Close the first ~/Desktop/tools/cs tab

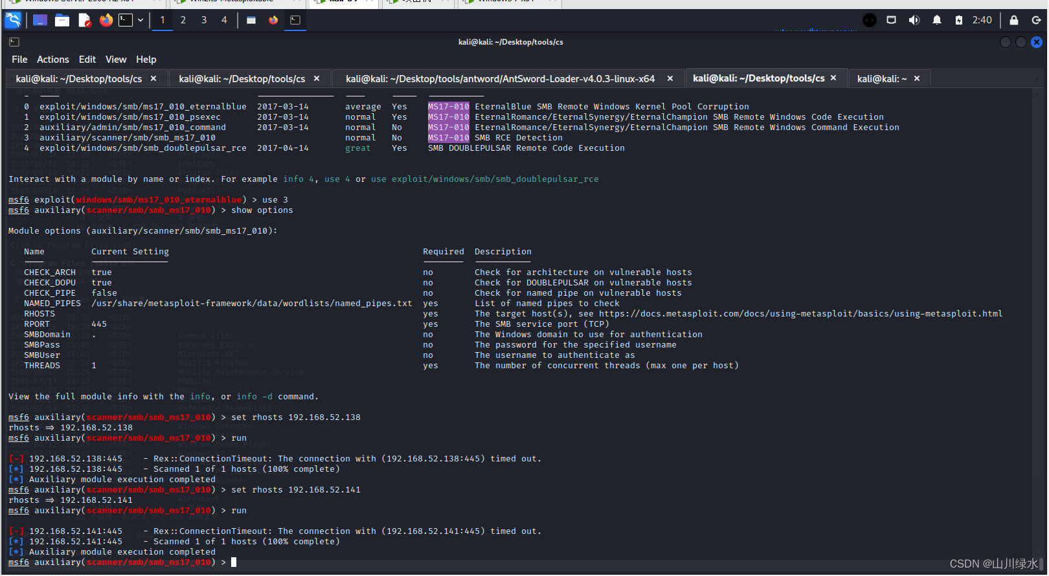coord(153,79)
